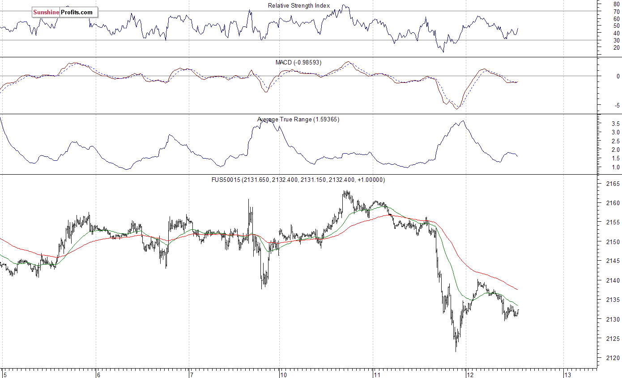Click RSI axis value 20
622x378 pixels.
pyautogui.click(x=617, y=47)
